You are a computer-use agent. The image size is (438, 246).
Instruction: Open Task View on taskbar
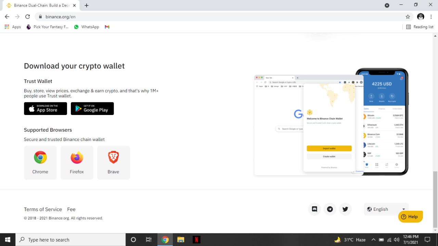tap(149, 239)
